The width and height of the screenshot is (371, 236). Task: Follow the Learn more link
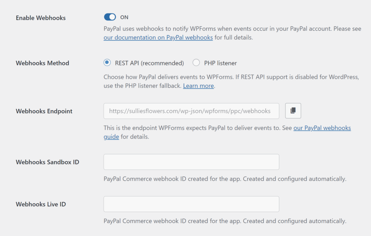[198, 86]
